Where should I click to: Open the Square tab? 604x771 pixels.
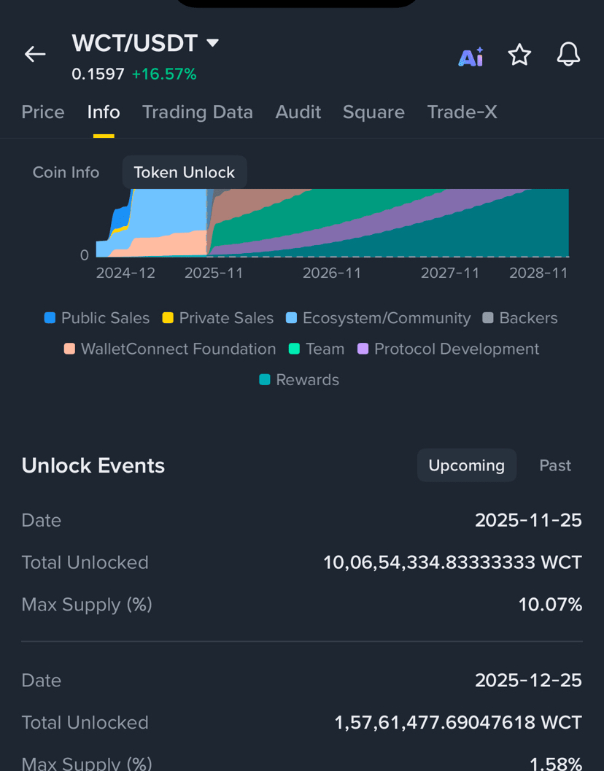pos(373,112)
